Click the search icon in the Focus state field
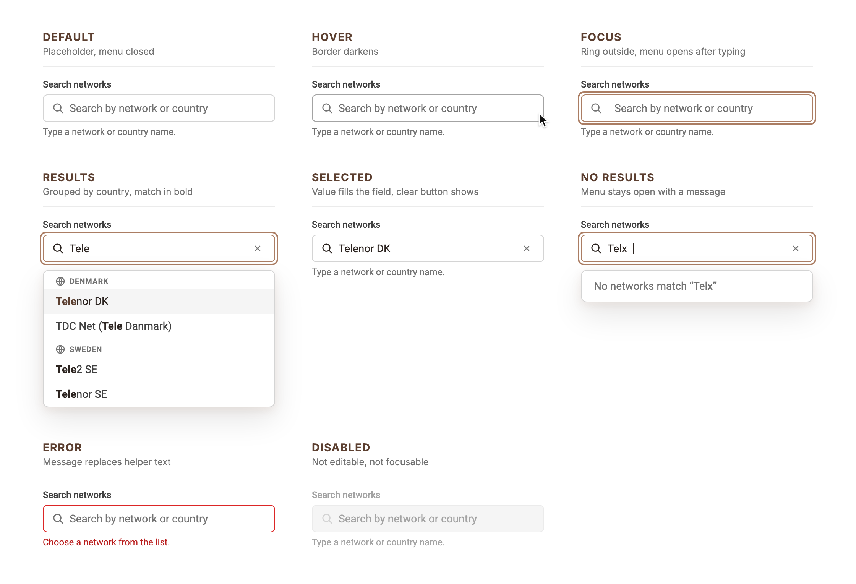 click(x=596, y=108)
